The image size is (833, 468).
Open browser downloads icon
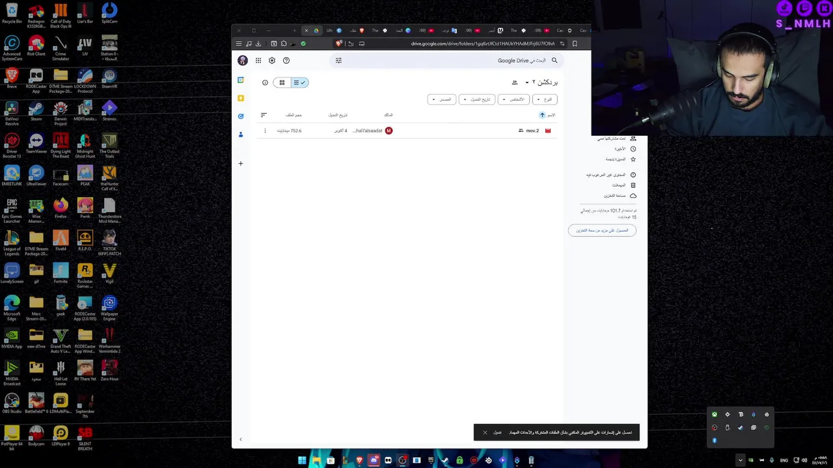258,44
